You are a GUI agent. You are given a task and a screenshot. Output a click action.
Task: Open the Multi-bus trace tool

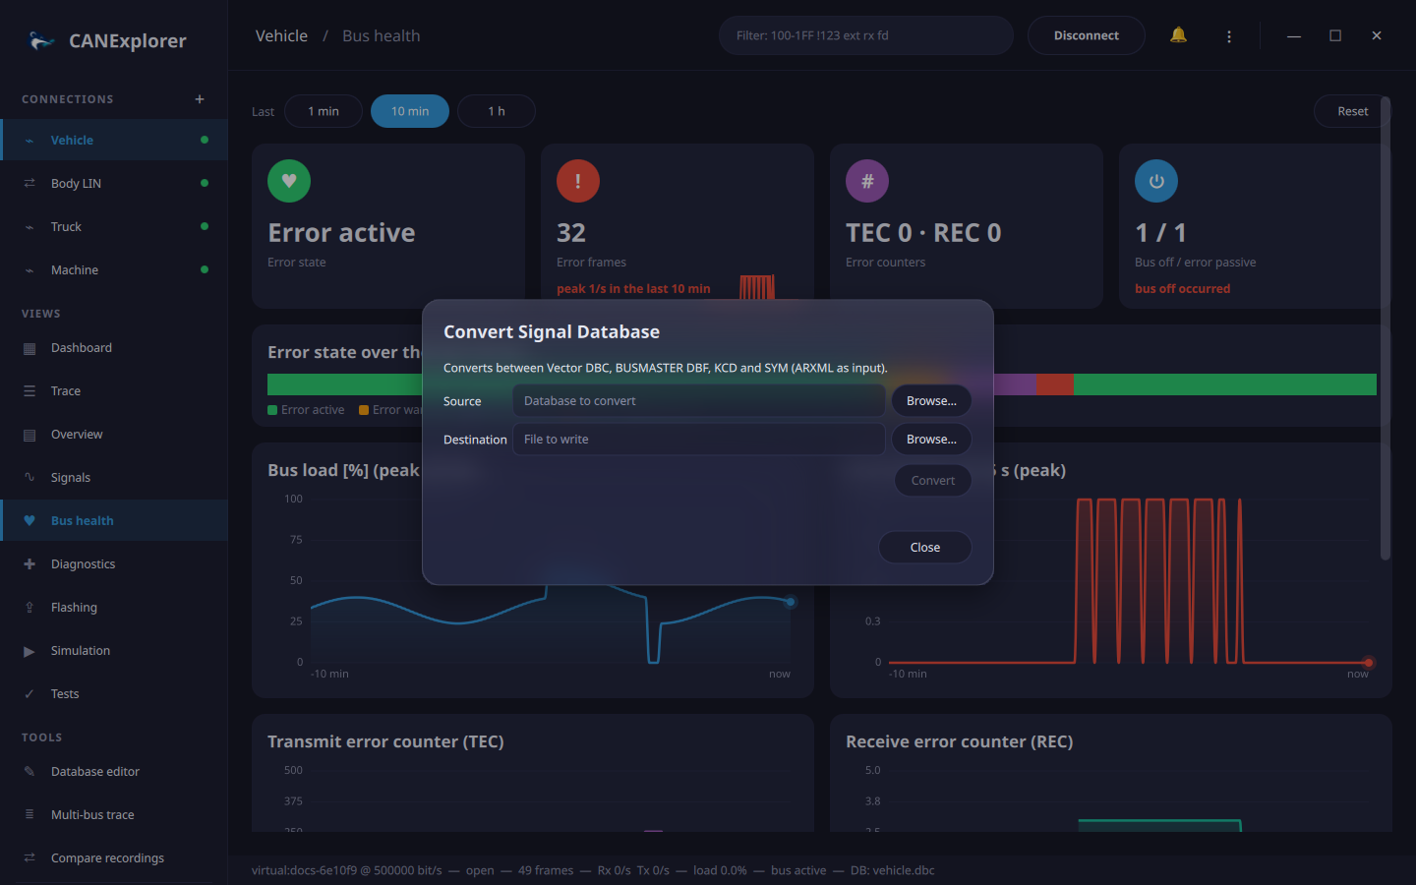(x=114, y=815)
